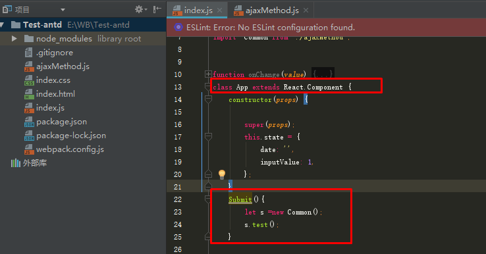
Task: Collapse the constructor fold marker on line 14
Action: point(208,99)
